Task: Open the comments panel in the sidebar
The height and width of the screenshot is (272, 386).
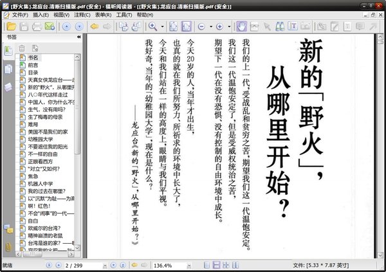Action: point(8,229)
